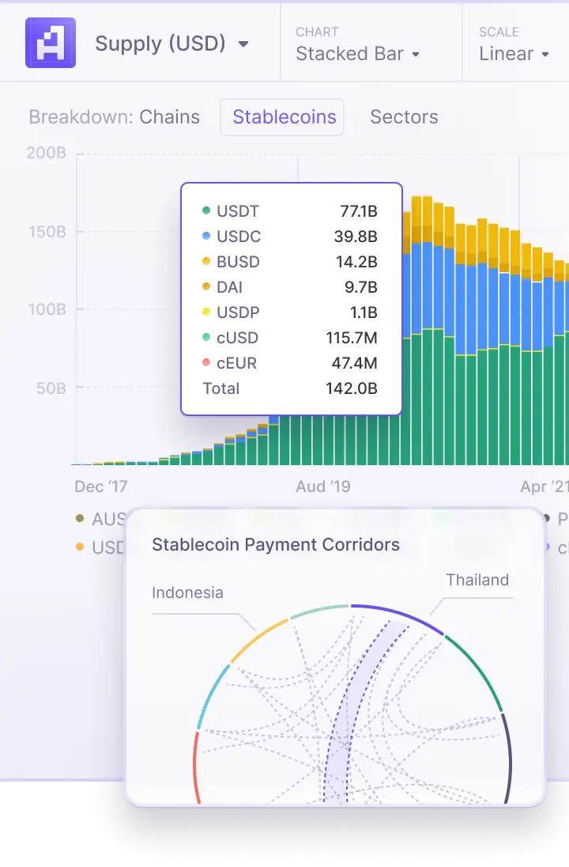Screen dimensions: 569x867
Task: Toggle the AUS legend item
Action: coord(101,519)
